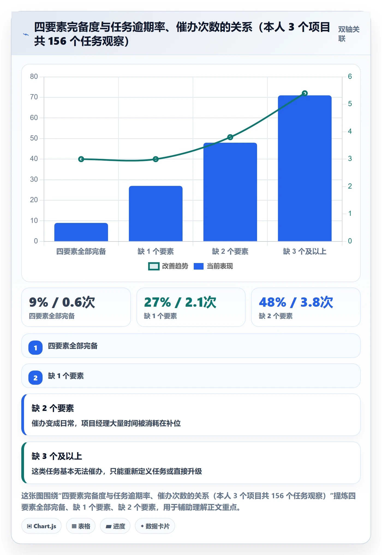This screenshot has width=382, height=555.
Task: Click the lightning icon beside the title
Action: tap(26, 34)
